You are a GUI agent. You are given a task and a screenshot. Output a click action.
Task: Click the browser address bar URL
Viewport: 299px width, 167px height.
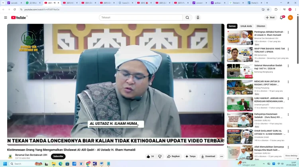click(42, 10)
